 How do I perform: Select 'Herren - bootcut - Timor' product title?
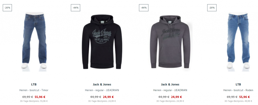(34, 90)
